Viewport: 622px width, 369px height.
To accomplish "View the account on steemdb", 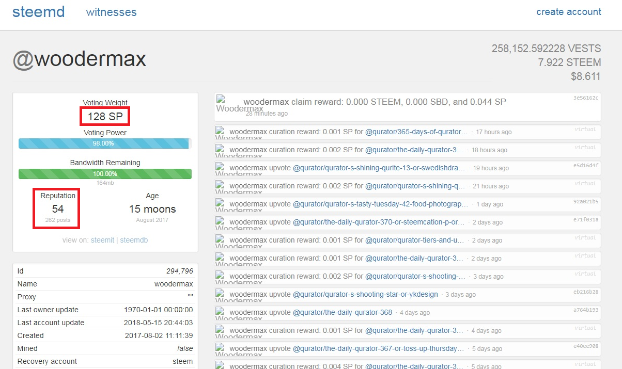I will (x=134, y=240).
